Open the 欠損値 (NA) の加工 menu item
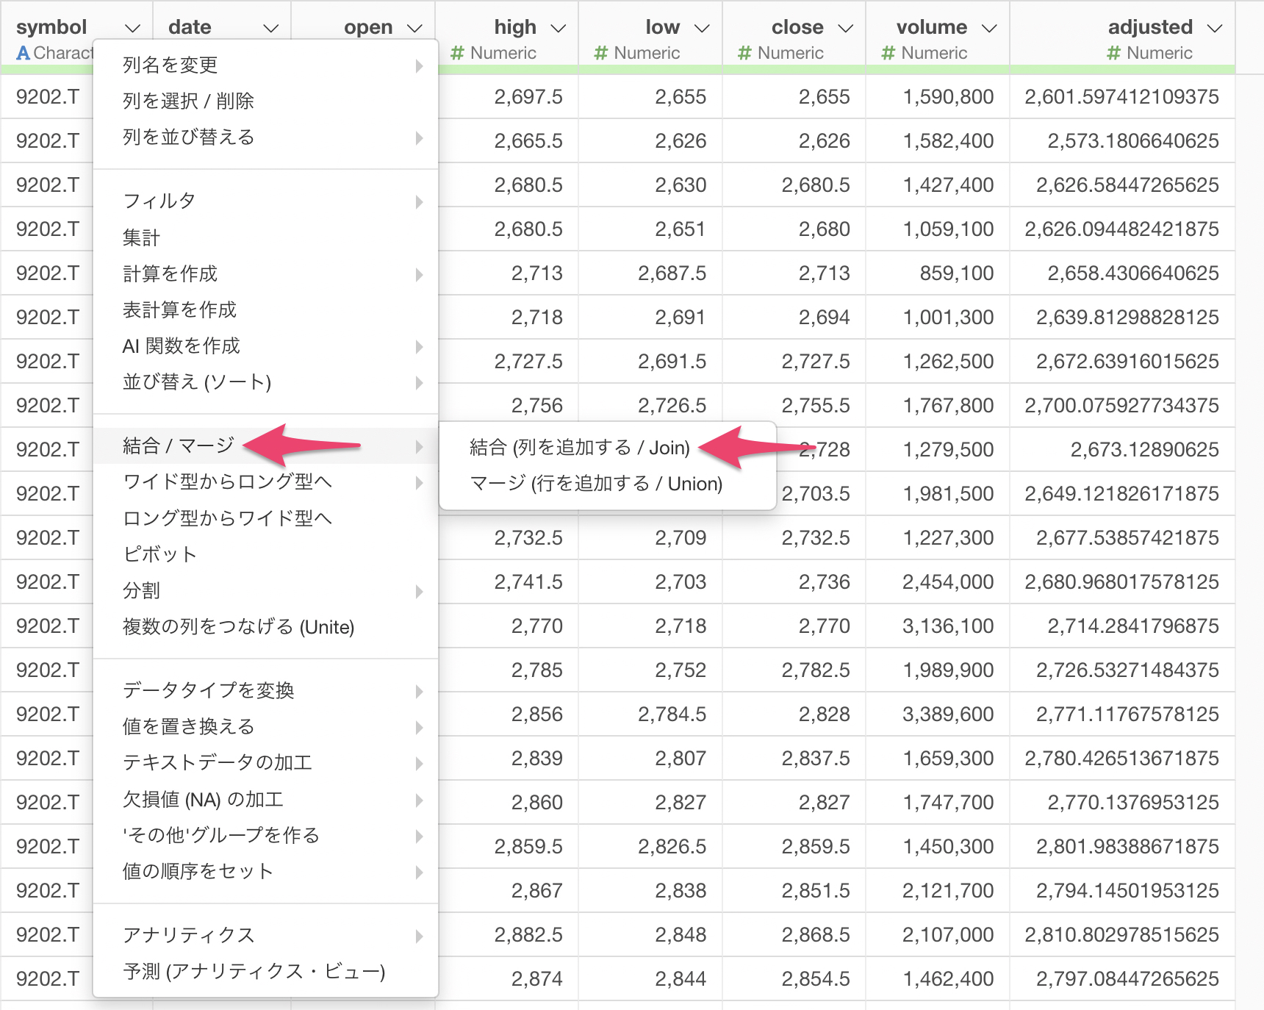Screen dimensions: 1264x1010 point(203,799)
